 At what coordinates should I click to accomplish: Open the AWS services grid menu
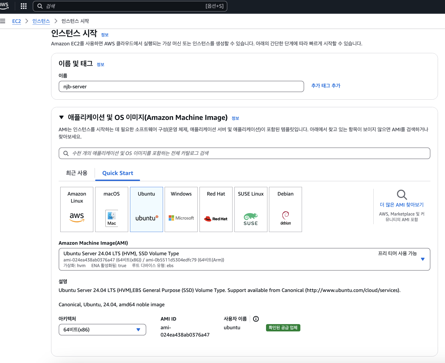pyautogui.click(x=24, y=6)
